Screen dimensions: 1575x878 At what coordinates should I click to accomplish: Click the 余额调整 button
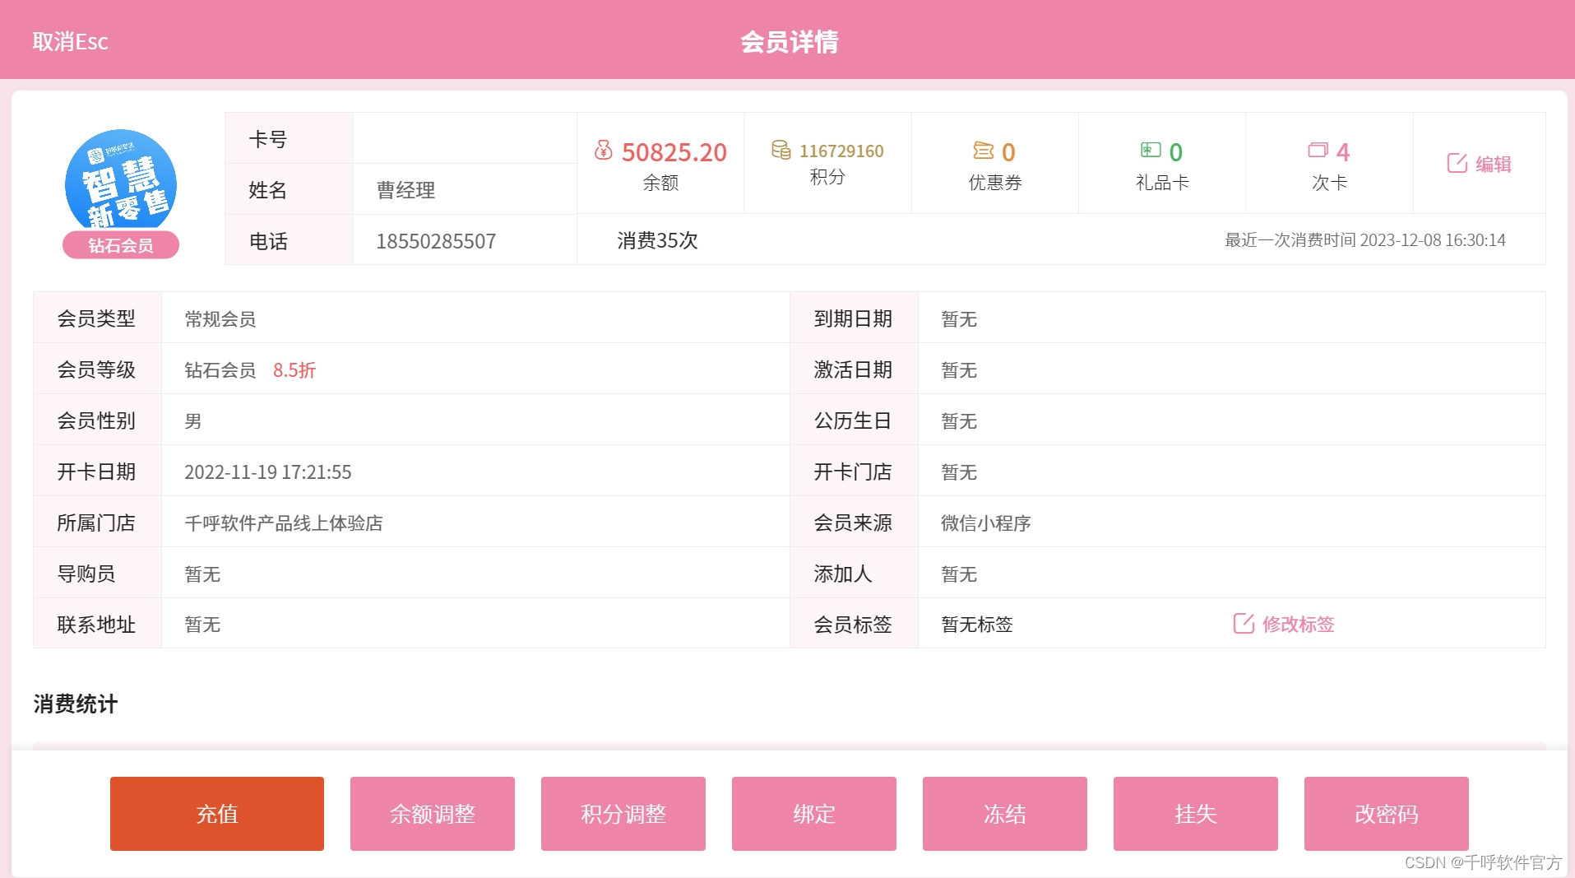(433, 814)
